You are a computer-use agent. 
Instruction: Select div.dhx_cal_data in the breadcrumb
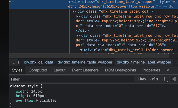click(x=38, y=62)
